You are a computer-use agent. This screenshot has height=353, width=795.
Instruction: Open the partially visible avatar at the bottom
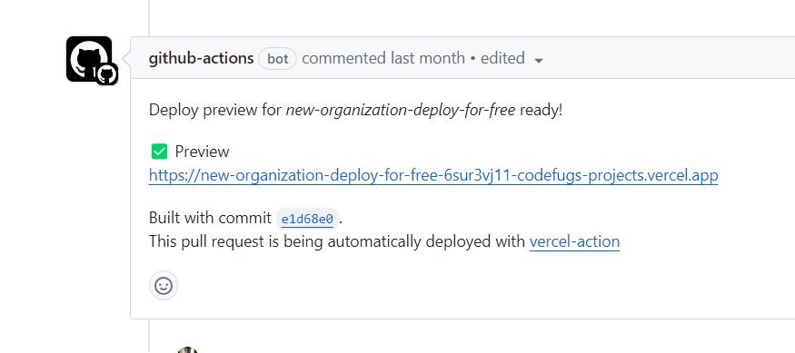coord(187,350)
